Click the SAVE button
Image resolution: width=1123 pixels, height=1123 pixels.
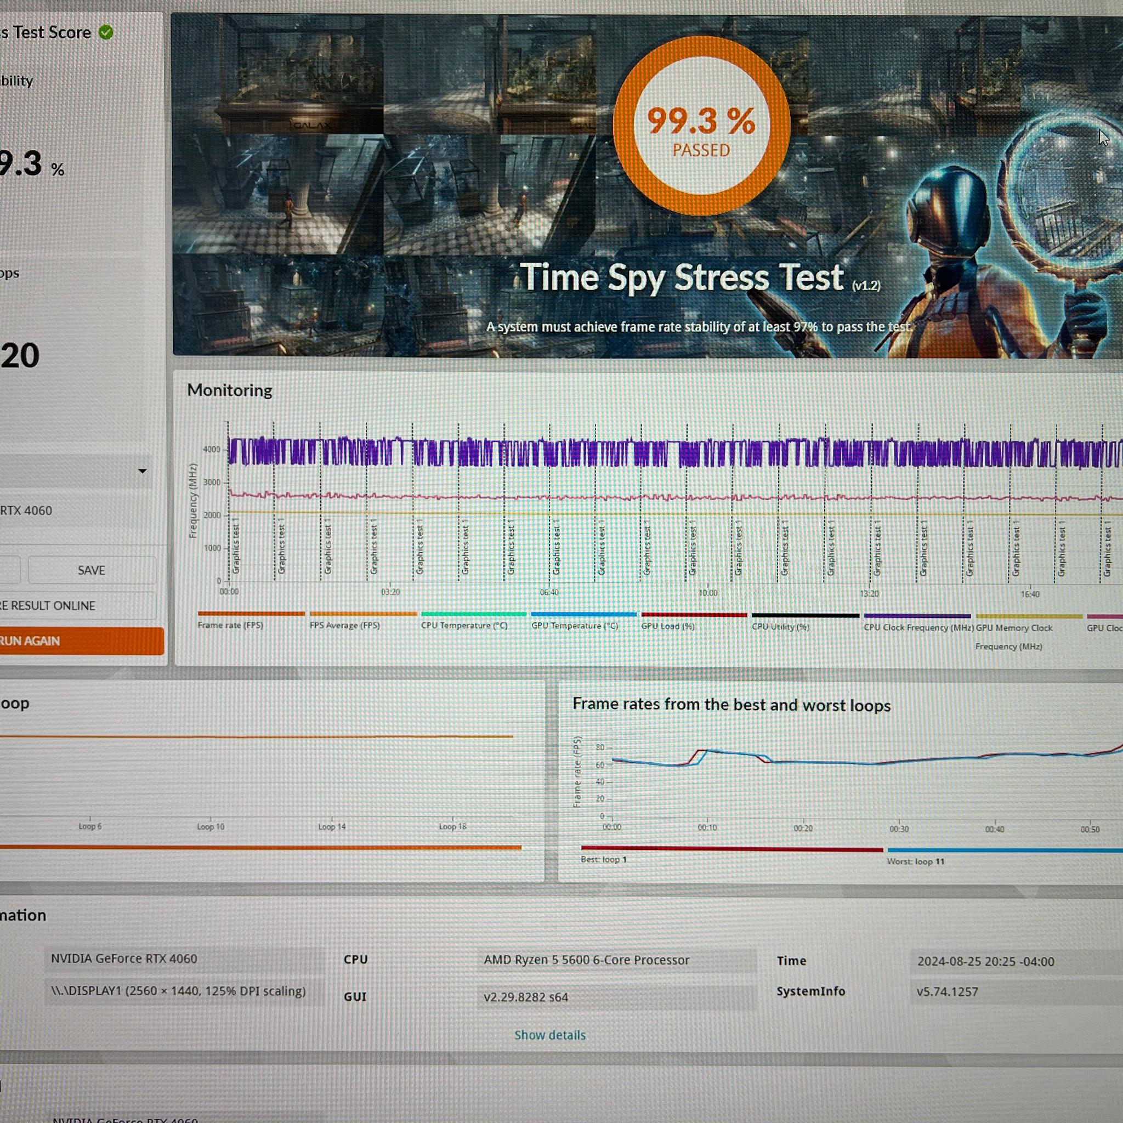[92, 570]
